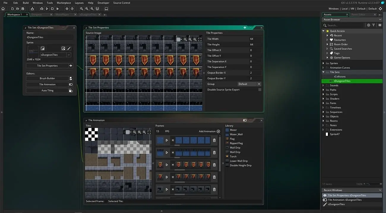Open the Marketplace menu
Image resolution: width=386 pixels, height=213 pixels.
click(64, 3)
